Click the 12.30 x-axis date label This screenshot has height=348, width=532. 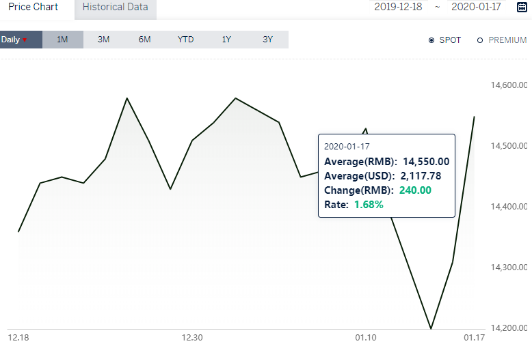coord(192,338)
